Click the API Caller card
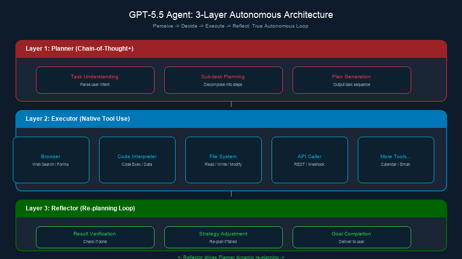Image resolution: width=462 pixels, height=259 pixels. pos(310,160)
